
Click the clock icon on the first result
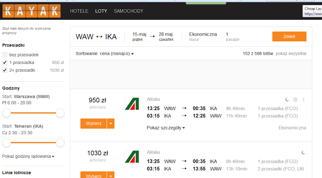[295, 100]
